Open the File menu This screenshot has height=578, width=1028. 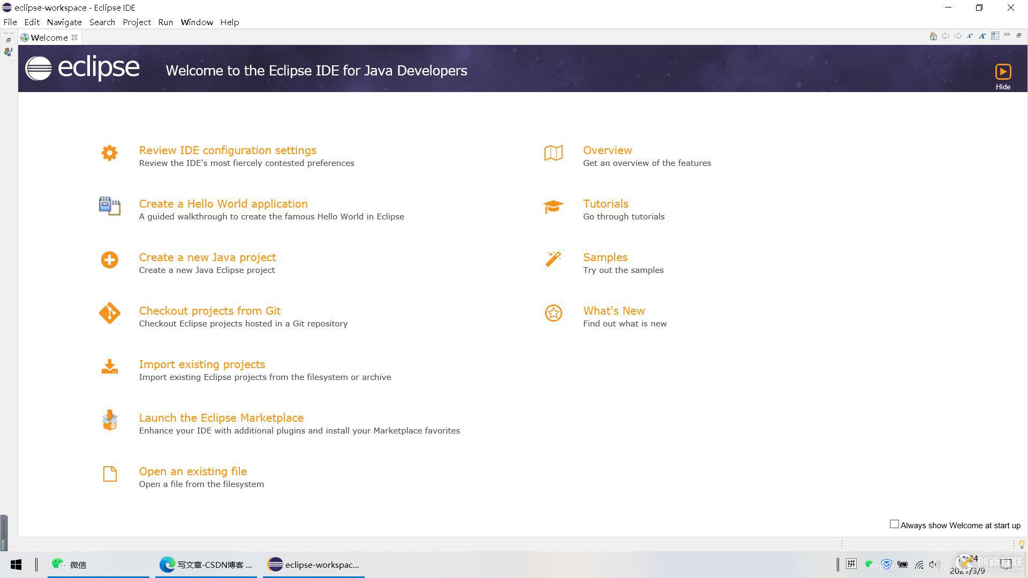pos(11,22)
